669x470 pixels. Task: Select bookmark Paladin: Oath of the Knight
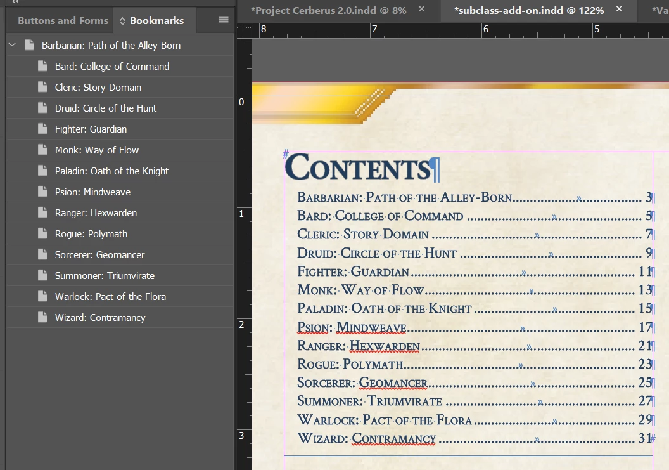(x=120, y=171)
